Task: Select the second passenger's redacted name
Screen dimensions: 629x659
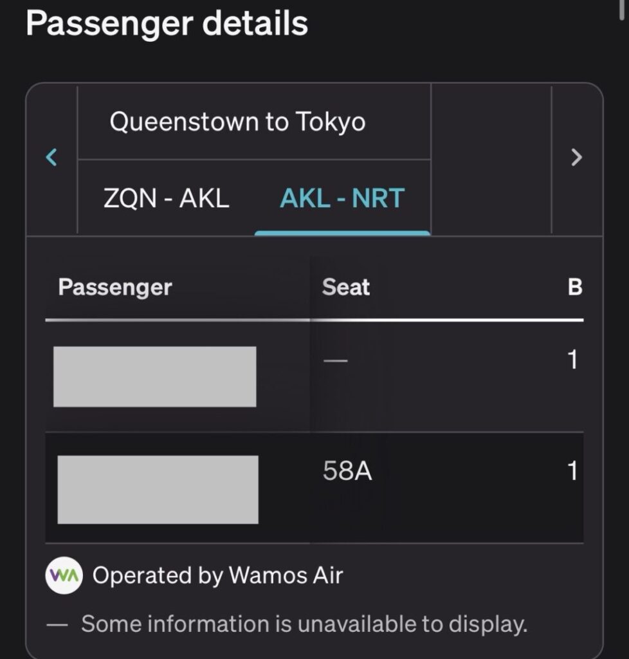Action: tap(158, 489)
